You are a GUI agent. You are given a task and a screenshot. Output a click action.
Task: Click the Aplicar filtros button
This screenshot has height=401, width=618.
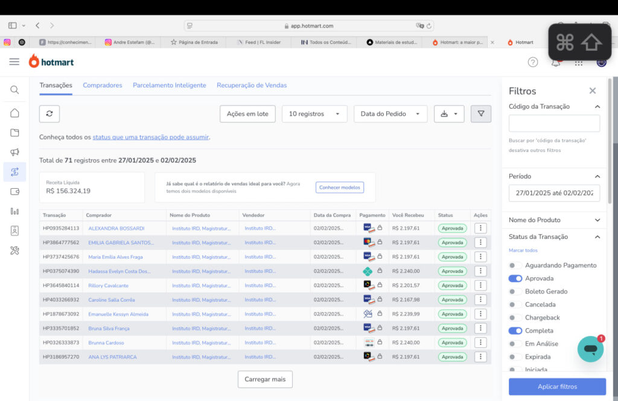[557, 387]
